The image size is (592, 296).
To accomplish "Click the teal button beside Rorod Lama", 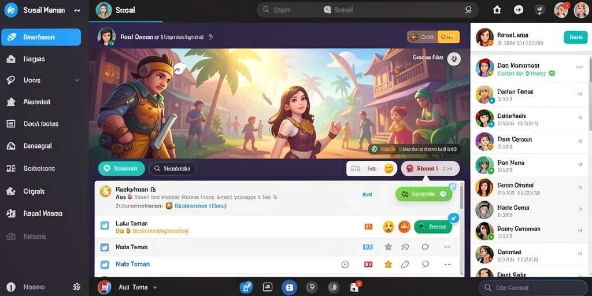I will (575, 37).
